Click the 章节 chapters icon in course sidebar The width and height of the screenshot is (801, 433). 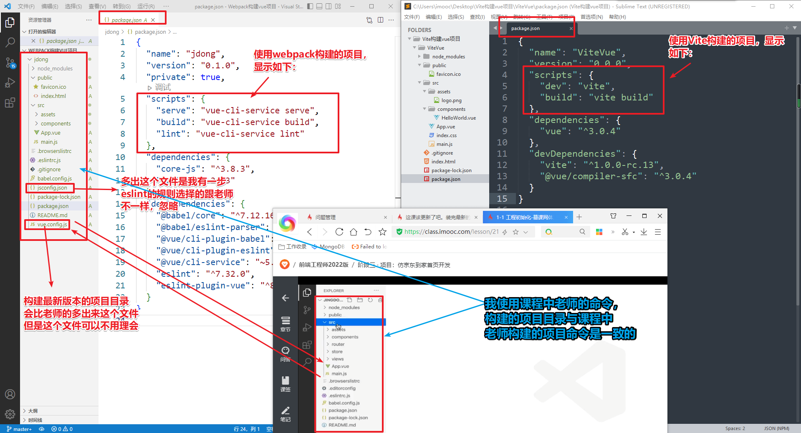click(286, 324)
